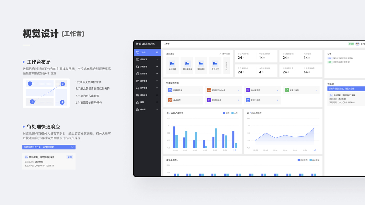This screenshot has width=365, height=205.
Task: Open the second project folder card
Action: pyautogui.click(x=187, y=66)
